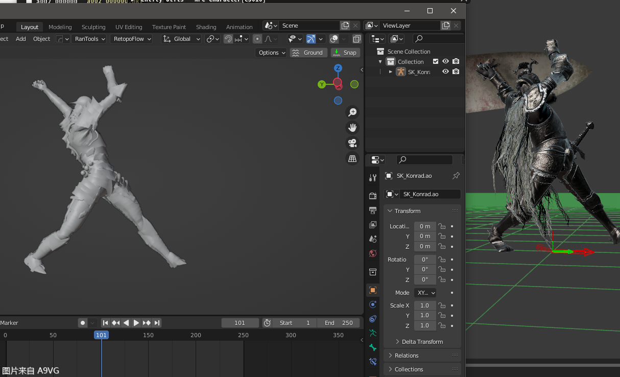
Task: Select the orange Object properties tab
Action: coord(373,290)
